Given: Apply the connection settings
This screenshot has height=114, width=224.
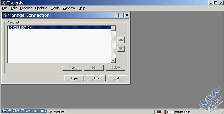Looking at the screenshot, I should pyautogui.click(x=74, y=78).
